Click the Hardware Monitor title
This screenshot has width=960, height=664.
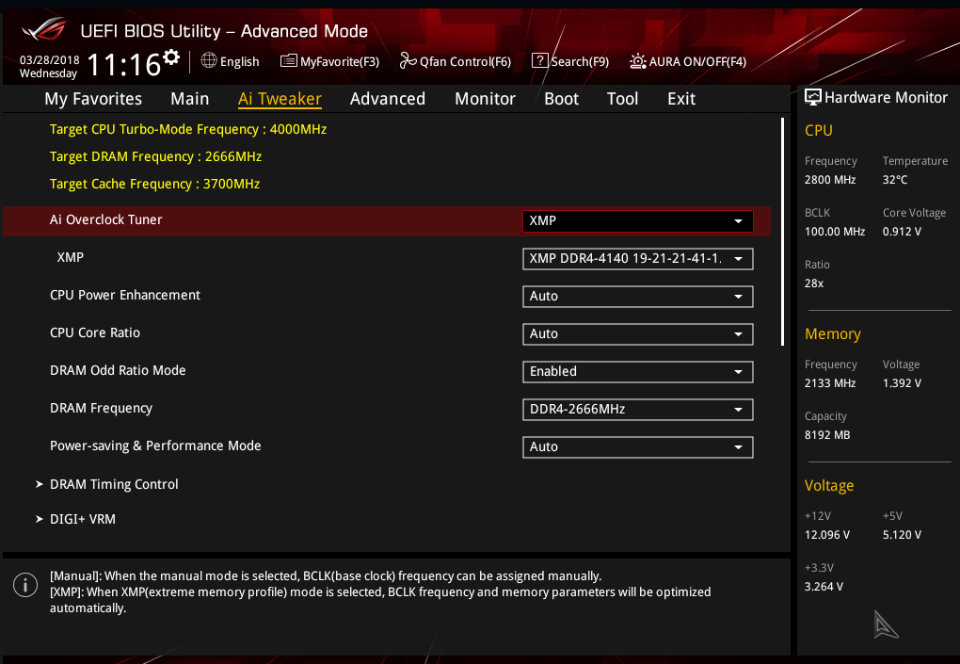[886, 97]
